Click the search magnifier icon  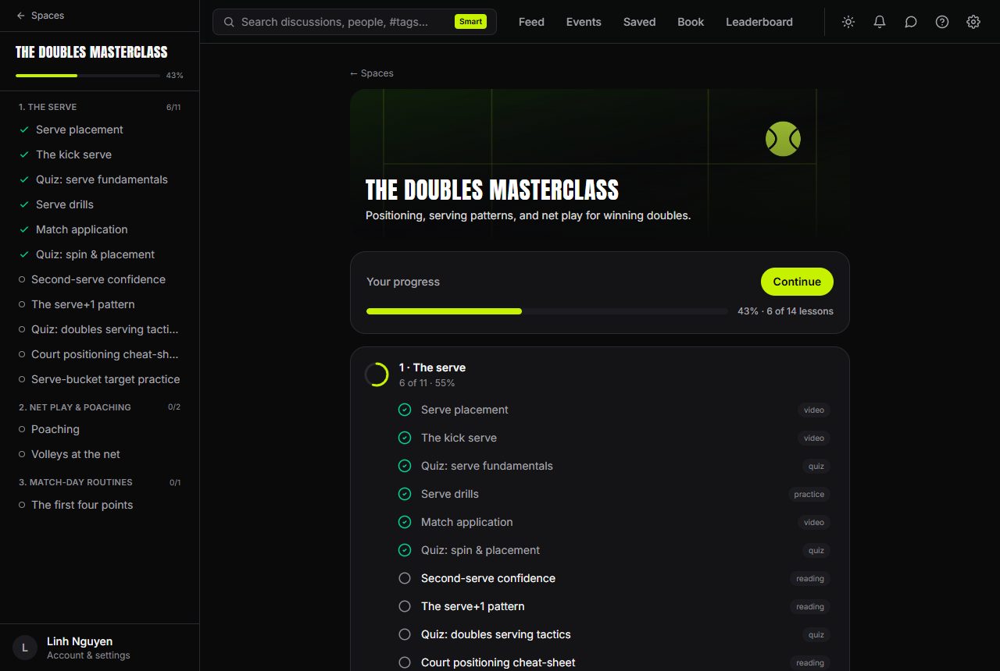[229, 22]
